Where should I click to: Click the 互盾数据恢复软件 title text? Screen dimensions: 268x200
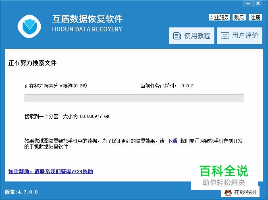tap(87, 19)
